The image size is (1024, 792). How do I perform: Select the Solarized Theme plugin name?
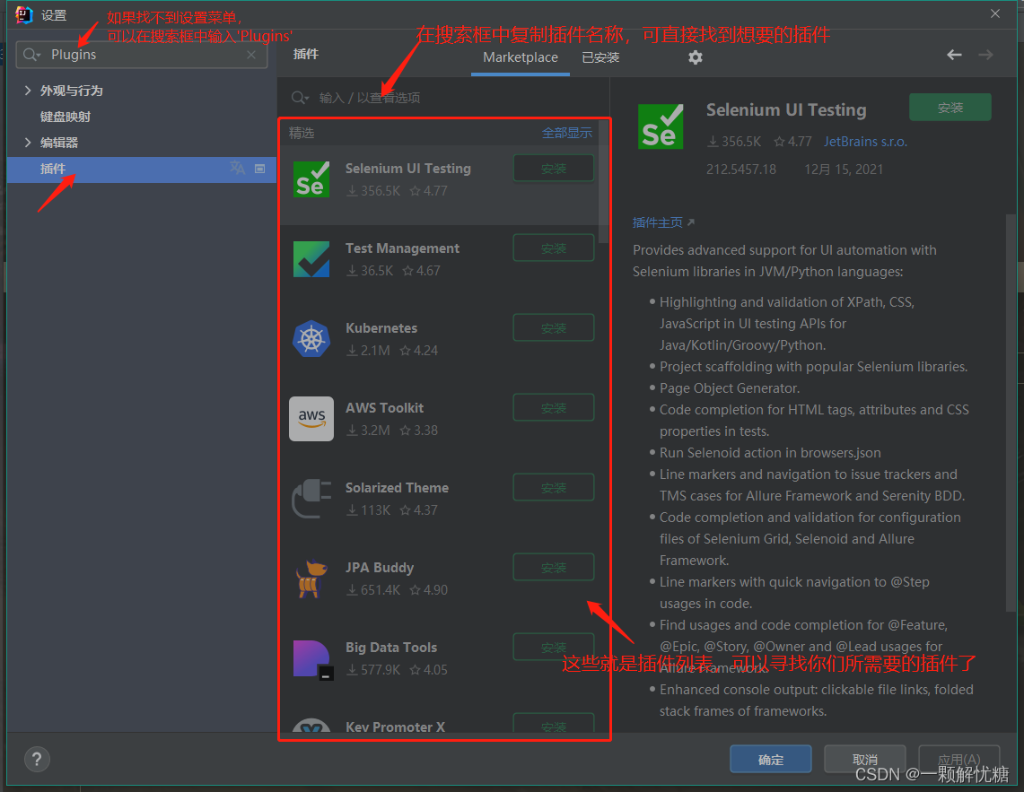[x=397, y=488]
